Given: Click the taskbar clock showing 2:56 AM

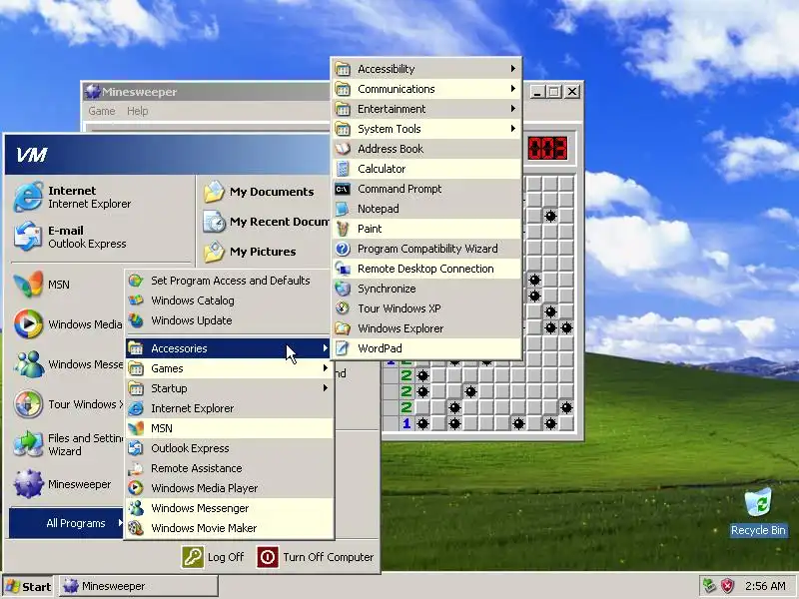Looking at the screenshot, I should click(765, 586).
